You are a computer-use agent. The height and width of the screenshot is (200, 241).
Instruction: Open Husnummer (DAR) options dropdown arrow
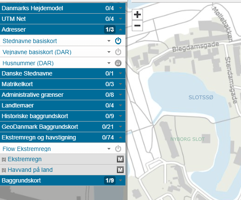pyautogui.click(x=109, y=63)
